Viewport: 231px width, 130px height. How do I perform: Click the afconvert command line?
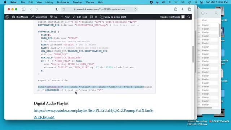[89, 68]
